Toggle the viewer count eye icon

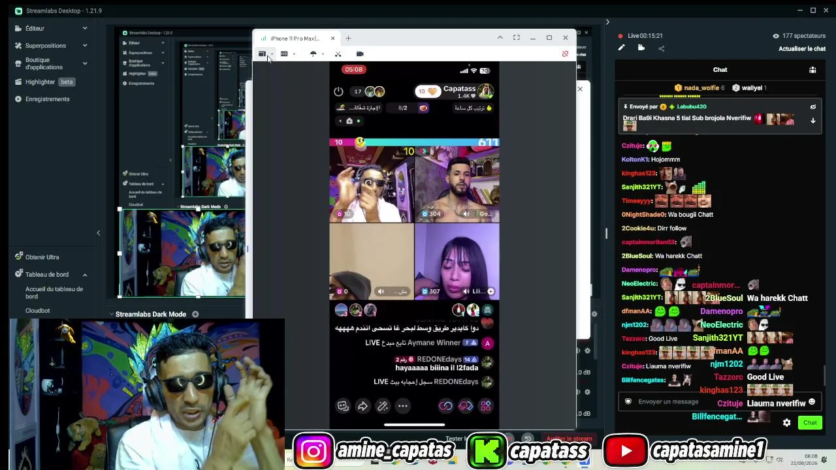point(776,36)
